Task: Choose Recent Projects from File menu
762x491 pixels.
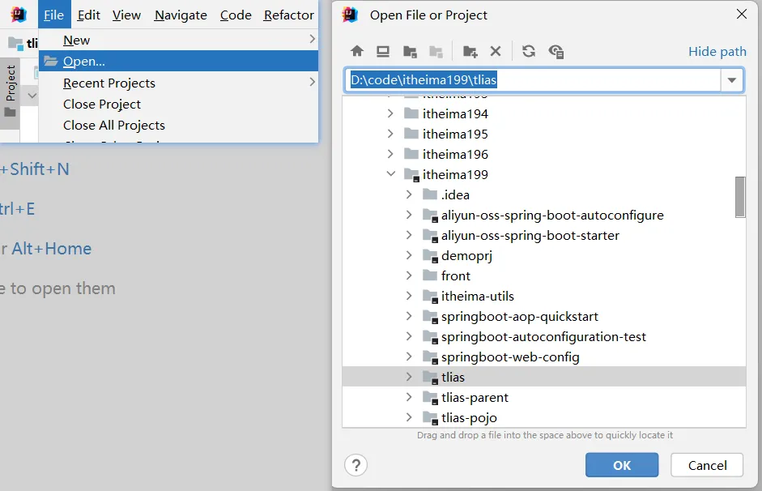Action: pyautogui.click(x=109, y=83)
